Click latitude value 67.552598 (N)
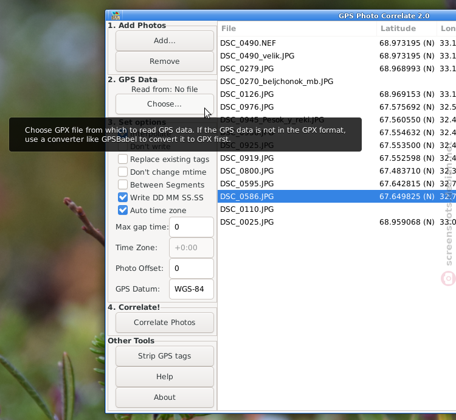The width and height of the screenshot is (456, 420). point(407,158)
